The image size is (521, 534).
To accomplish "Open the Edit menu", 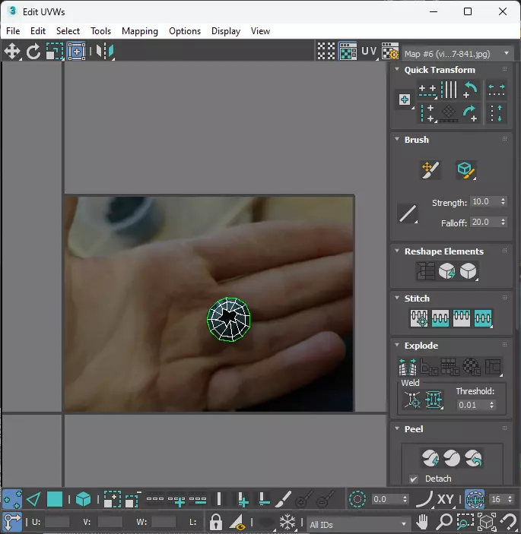I will [38, 31].
